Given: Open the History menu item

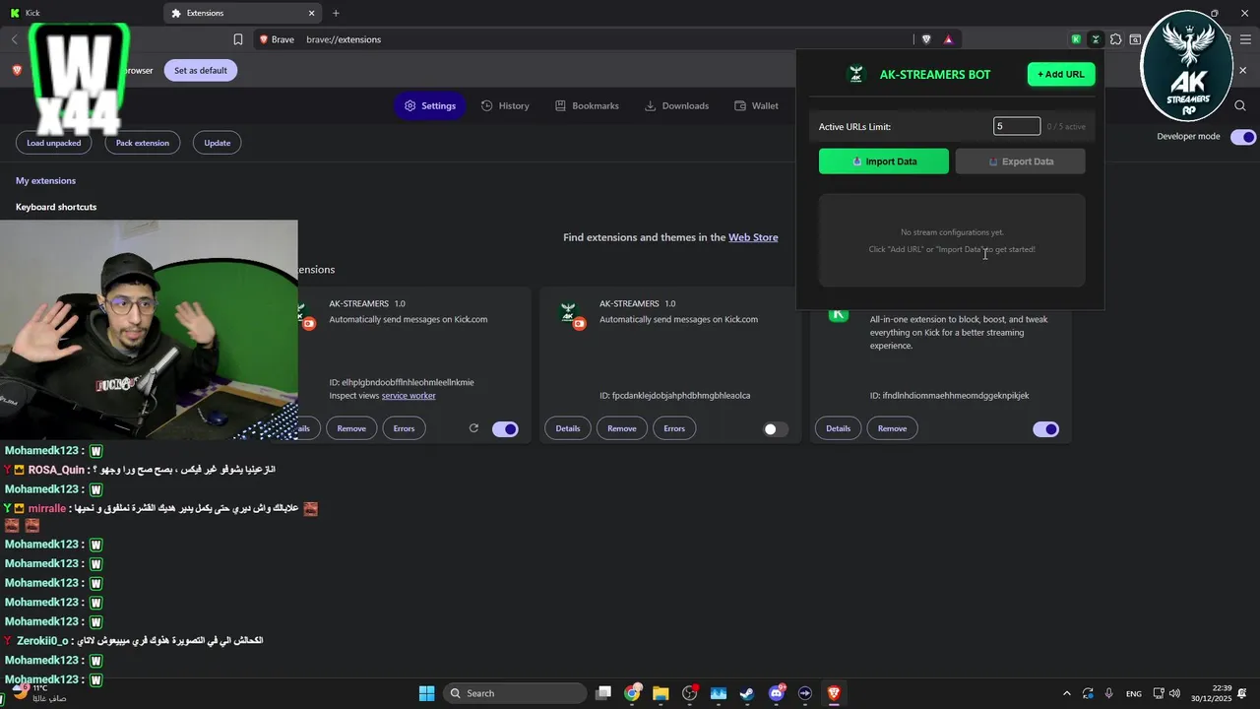Looking at the screenshot, I should [505, 105].
